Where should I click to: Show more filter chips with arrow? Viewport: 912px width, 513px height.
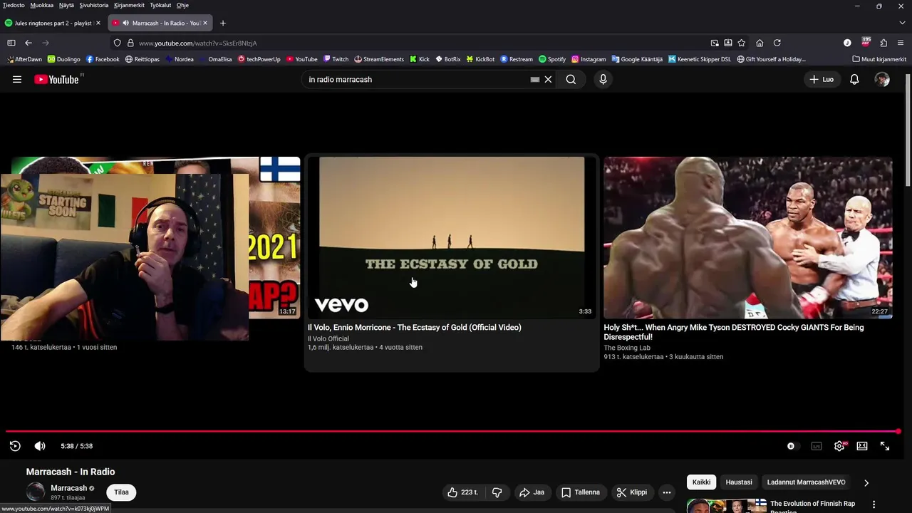(866, 482)
